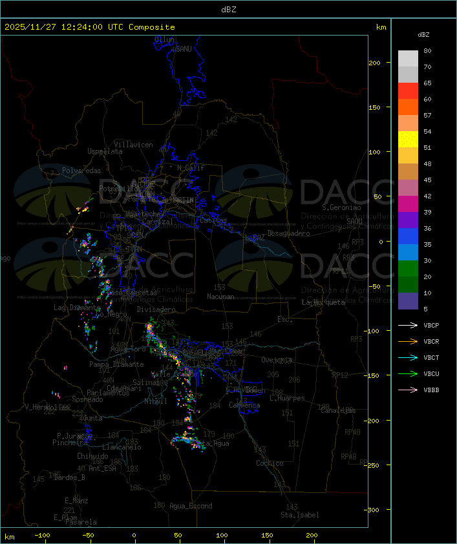Pick the brown 45-48 dBZ swatch
The image size is (457, 544).
(408, 172)
